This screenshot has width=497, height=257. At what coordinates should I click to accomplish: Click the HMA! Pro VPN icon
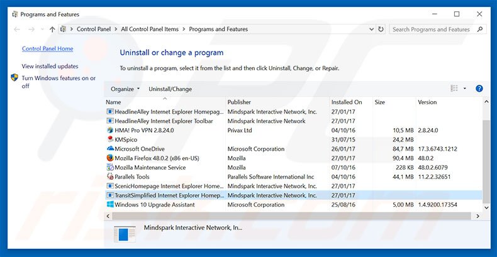coord(110,130)
